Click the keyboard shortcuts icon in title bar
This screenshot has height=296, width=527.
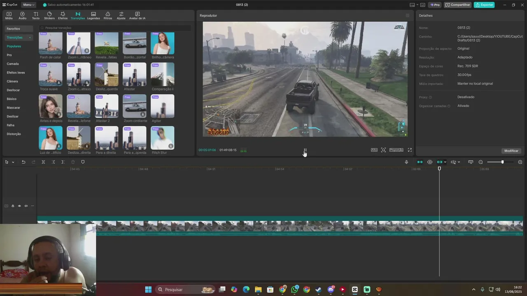(422, 5)
